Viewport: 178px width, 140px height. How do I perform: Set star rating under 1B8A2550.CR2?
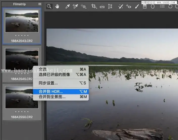[x=22, y=112]
